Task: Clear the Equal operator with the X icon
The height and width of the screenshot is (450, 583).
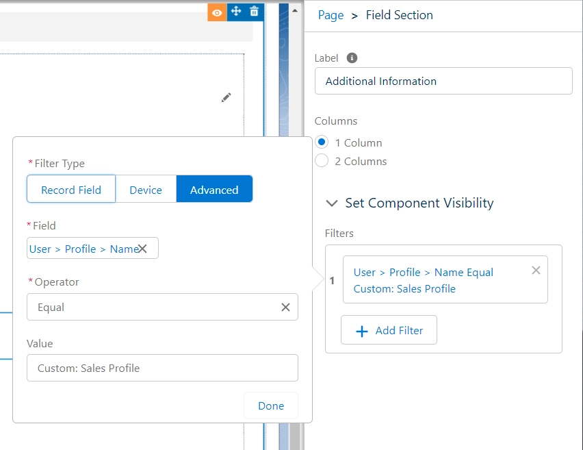Action: pyautogui.click(x=286, y=307)
